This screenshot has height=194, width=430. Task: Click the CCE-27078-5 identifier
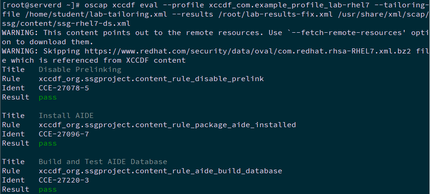point(64,88)
